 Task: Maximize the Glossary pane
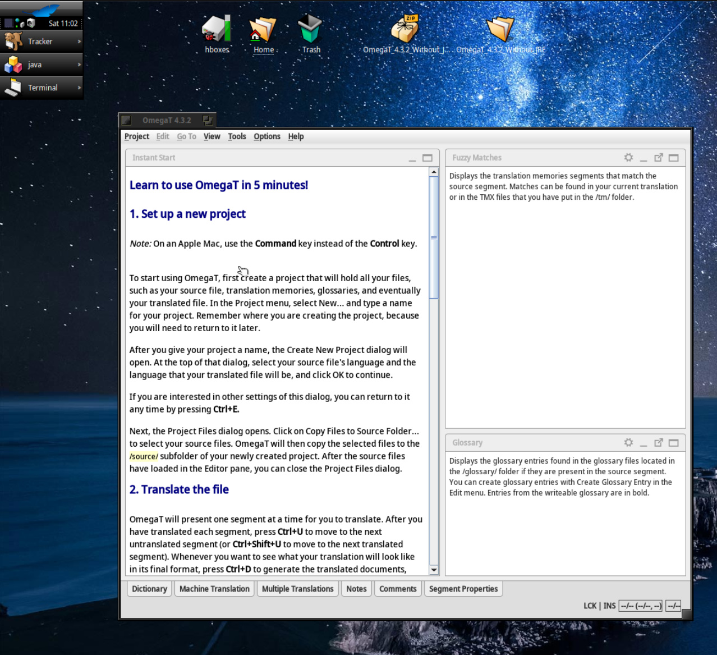pos(673,443)
